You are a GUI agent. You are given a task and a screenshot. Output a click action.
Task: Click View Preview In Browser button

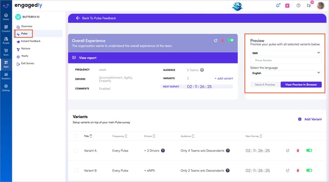(x=301, y=85)
